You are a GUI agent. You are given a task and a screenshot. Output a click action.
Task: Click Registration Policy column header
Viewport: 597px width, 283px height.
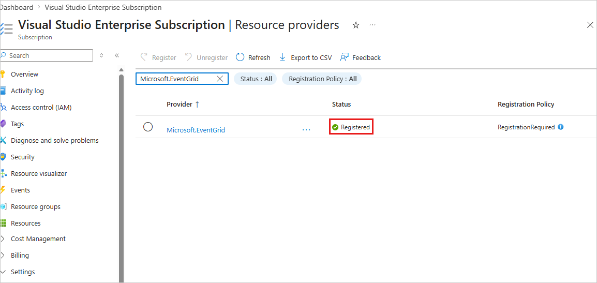pos(526,105)
